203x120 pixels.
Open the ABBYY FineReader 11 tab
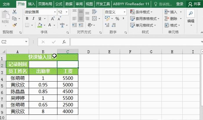pos(131,4)
